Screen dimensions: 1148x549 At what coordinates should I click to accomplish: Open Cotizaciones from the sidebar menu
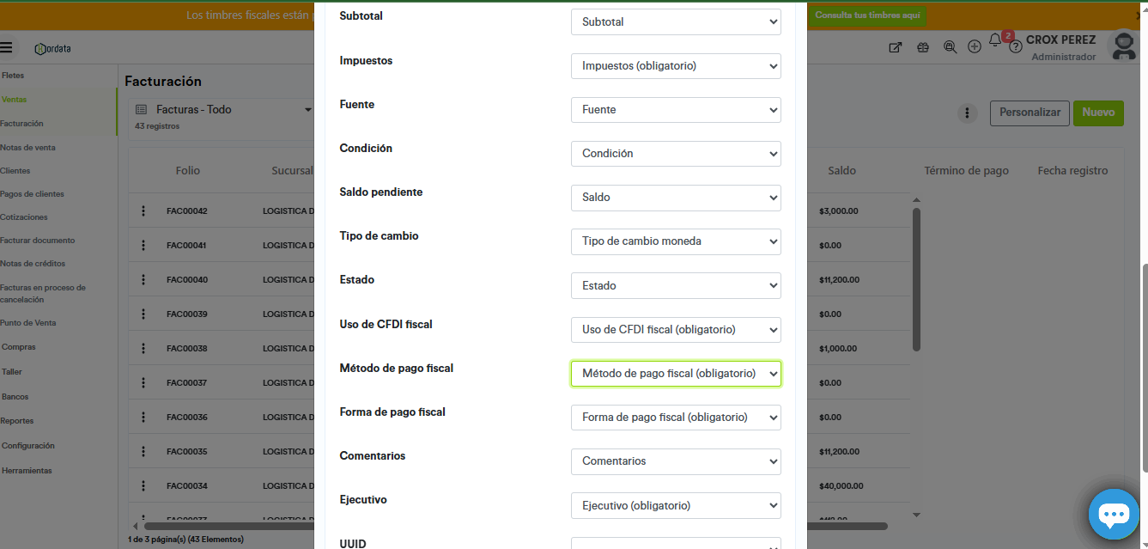click(24, 217)
